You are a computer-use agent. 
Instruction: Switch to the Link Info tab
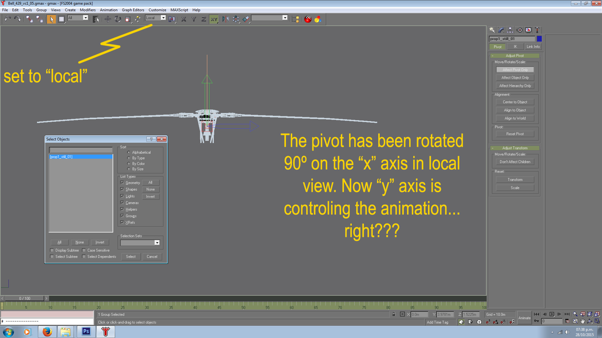(533, 47)
